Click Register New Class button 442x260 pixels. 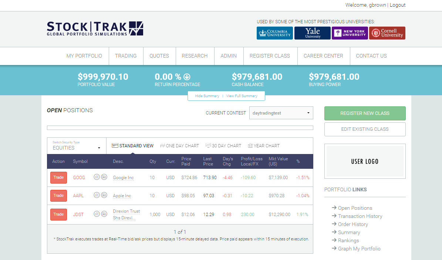point(365,113)
